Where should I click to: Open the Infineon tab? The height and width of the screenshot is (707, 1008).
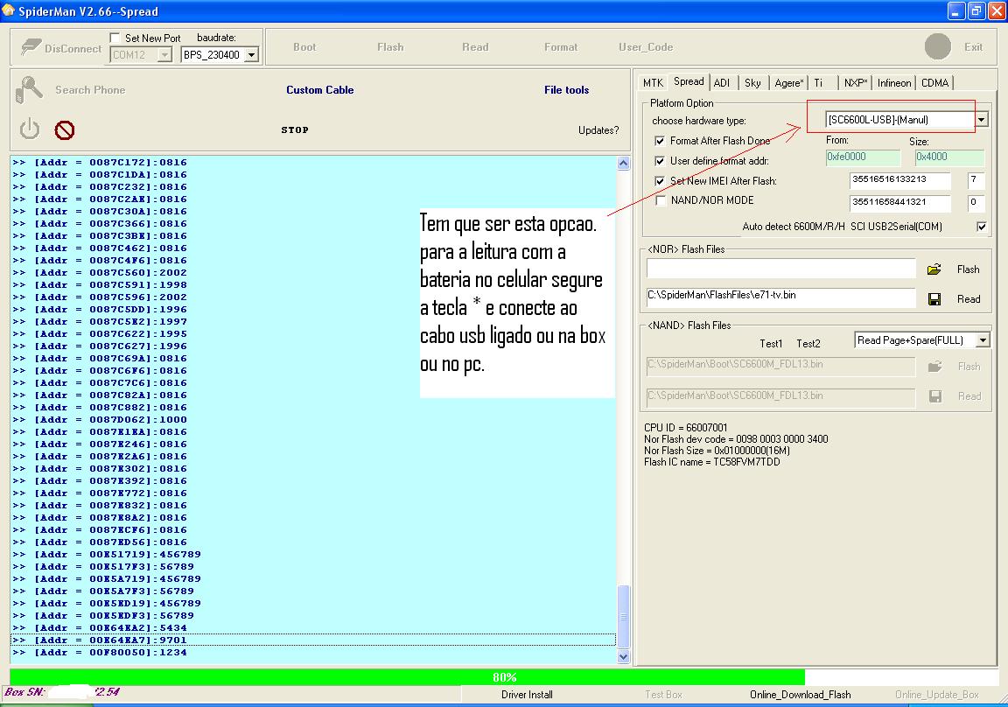click(894, 83)
